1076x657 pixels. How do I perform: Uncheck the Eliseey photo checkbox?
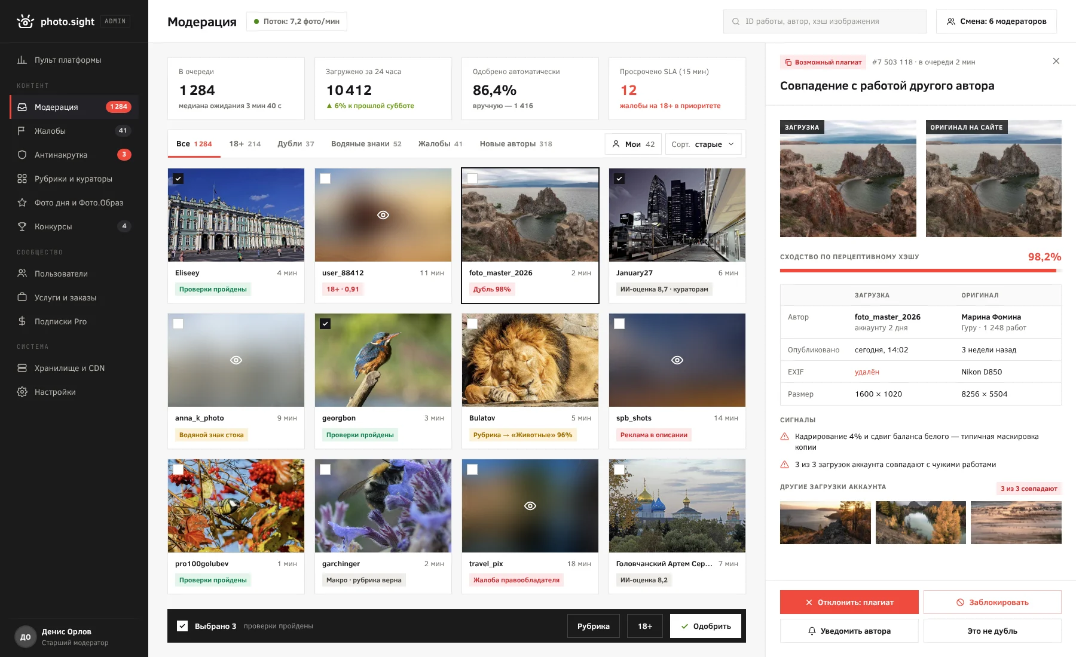tap(178, 179)
